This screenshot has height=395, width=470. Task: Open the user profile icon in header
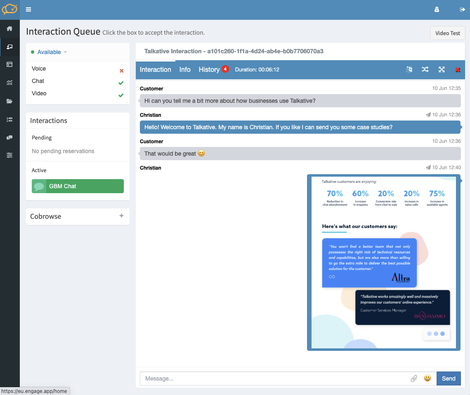point(437,9)
